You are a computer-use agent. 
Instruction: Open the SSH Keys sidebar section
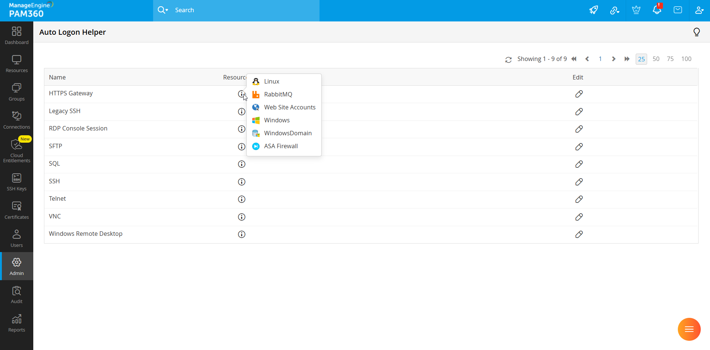(17, 182)
